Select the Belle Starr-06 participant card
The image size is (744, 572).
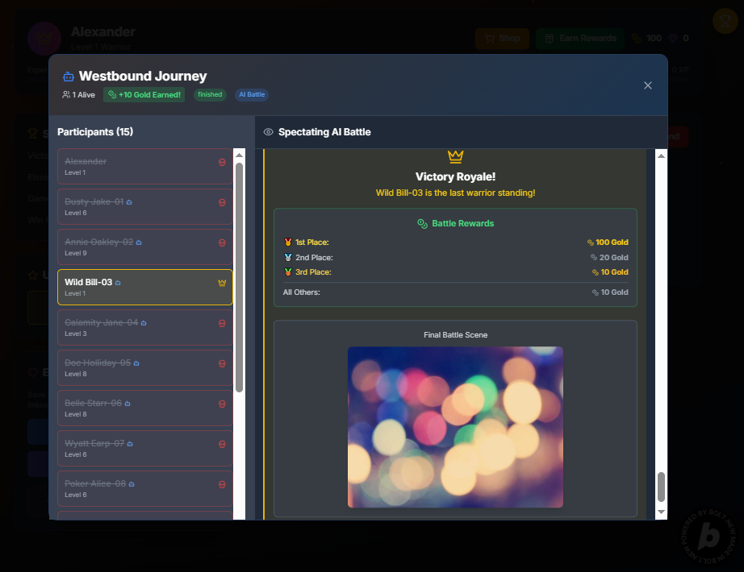tap(144, 408)
